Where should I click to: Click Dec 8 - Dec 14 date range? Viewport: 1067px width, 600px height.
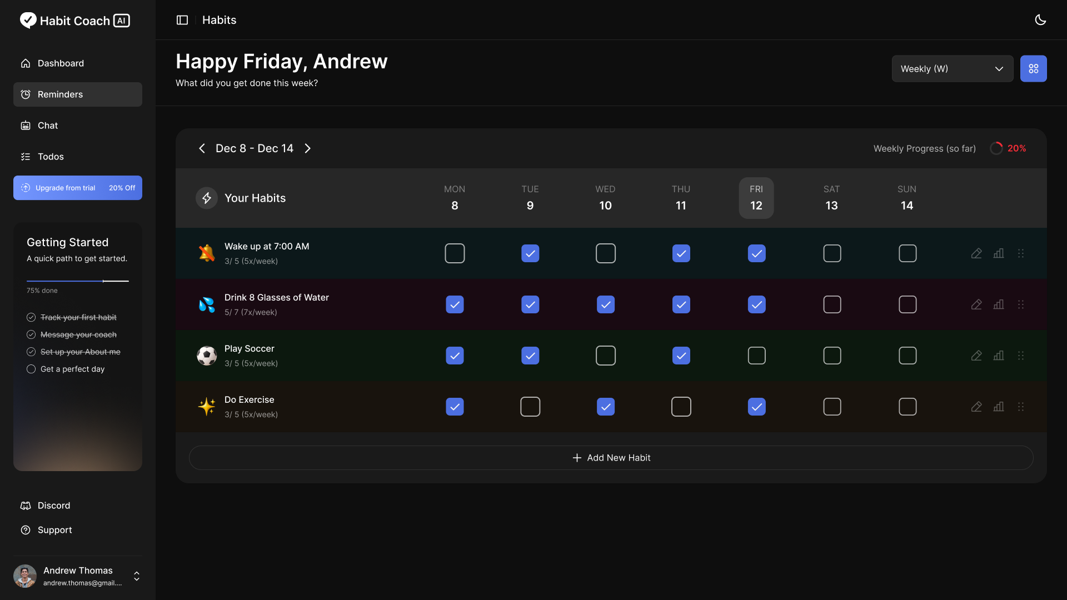coord(255,148)
